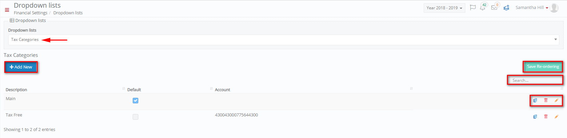Open the hamburger sidebar menu

[7, 10]
